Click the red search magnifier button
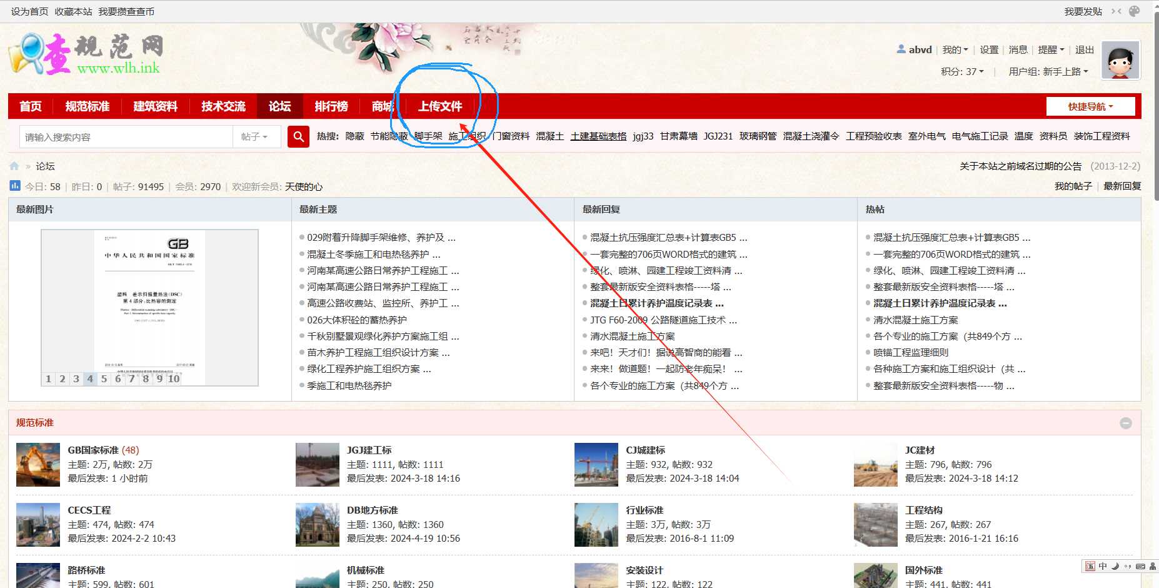Image resolution: width=1159 pixels, height=588 pixels. pos(298,136)
